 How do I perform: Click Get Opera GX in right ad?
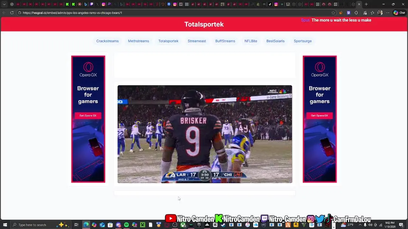pyautogui.click(x=319, y=115)
